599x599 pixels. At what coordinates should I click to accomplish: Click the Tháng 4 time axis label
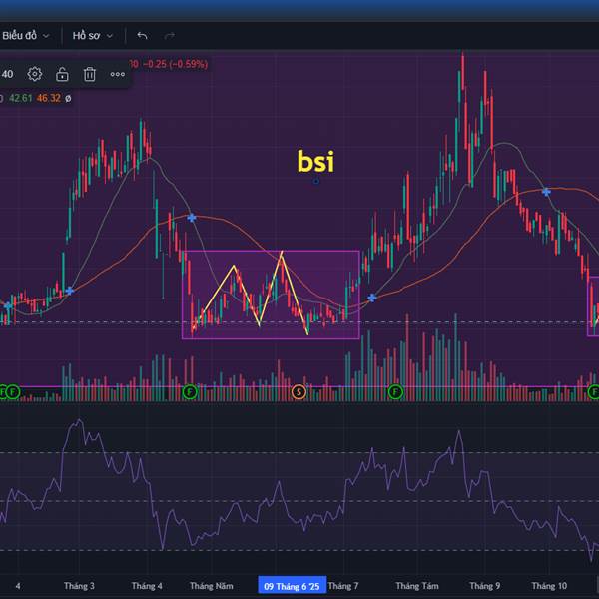point(147,586)
